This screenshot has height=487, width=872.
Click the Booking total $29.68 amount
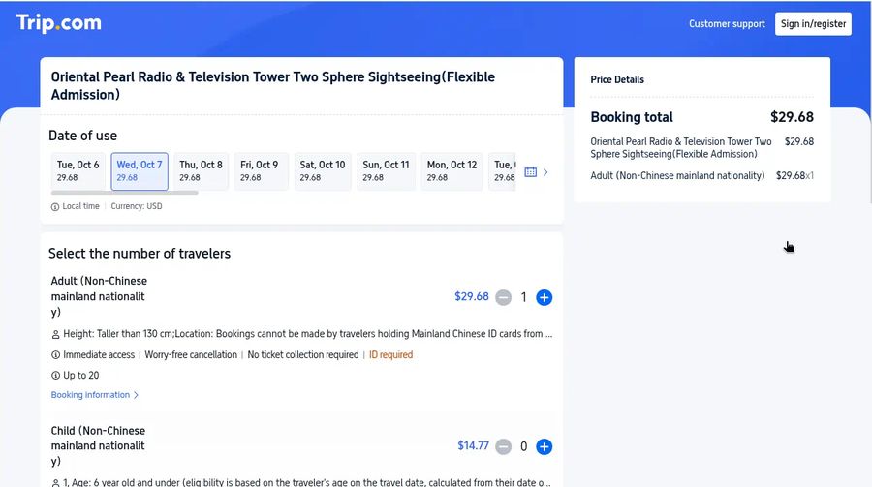792,117
